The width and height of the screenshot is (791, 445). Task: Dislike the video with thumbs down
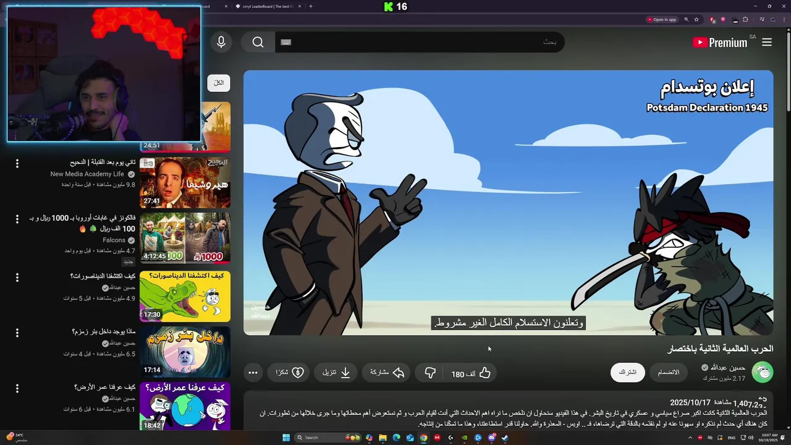[x=430, y=373]
